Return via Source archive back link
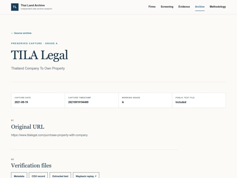The width and height of the screenshot is (237, 178). [22, 33]
